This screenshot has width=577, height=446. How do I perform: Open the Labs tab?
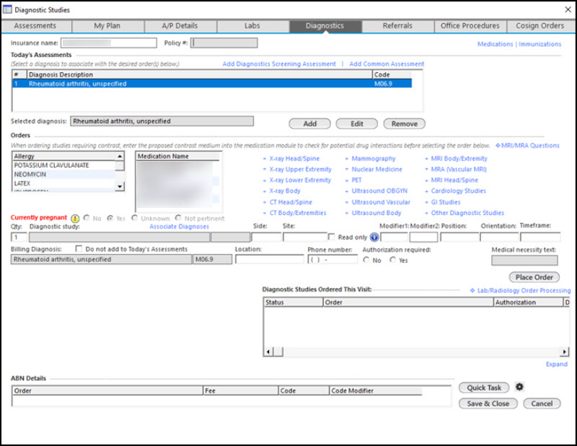click(252, 26)
